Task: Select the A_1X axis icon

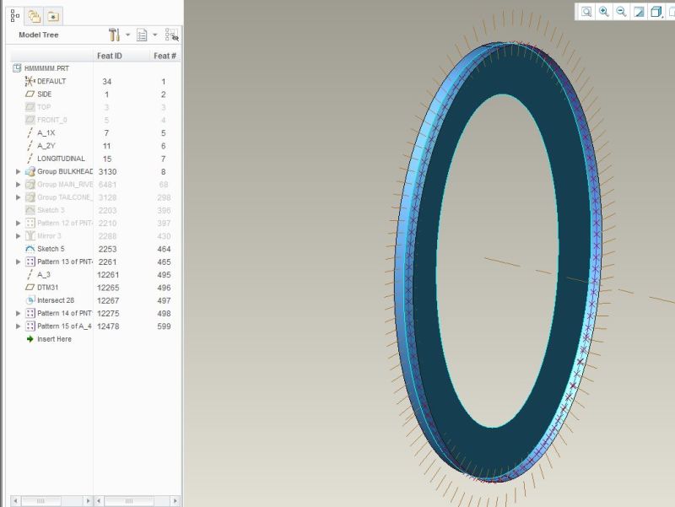Action: (x=30, y=132)
